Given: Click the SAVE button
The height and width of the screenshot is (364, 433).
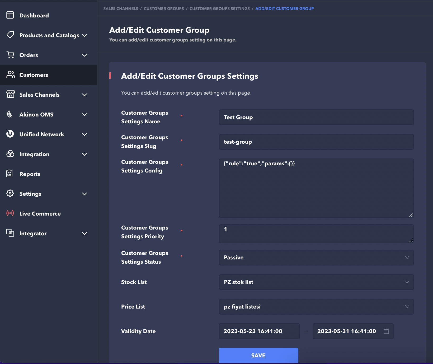Looking at the screenshot, I should [x=258, y=355].
